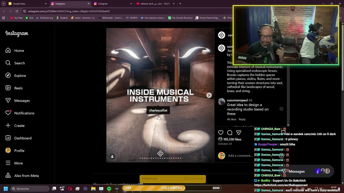
Task: Open the Getalink bookmark
Action: [62, 18]
